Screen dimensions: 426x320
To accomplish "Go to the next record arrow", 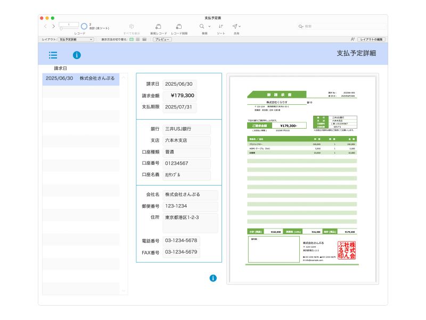I will coord(53,26).
